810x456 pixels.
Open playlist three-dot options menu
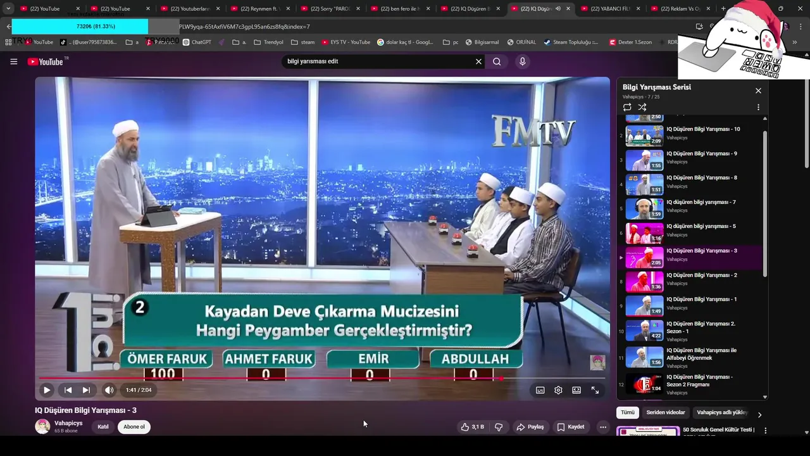tap(758, 107)
